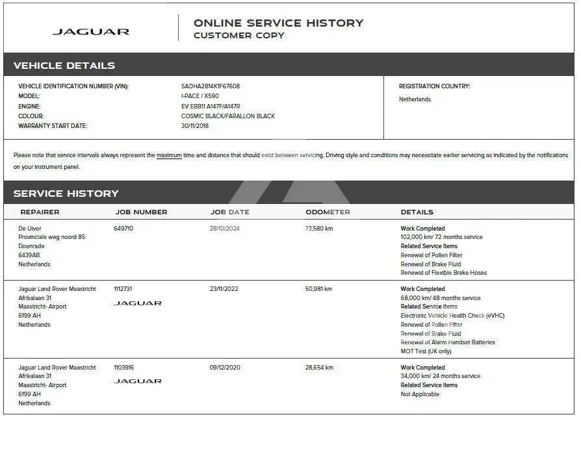Select the 'ONLINE SERVICE HISTORY' title
This screenshot has width=581, height=456.
pyautogui.click(x=279, y=23)
